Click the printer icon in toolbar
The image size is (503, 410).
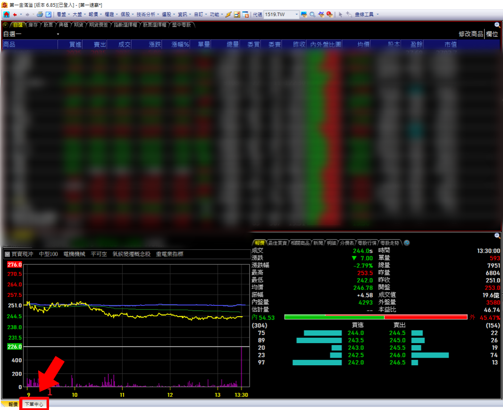(40, 15)
